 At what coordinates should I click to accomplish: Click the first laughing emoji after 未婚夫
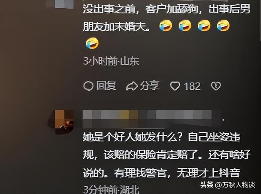(x=166, y=25)
